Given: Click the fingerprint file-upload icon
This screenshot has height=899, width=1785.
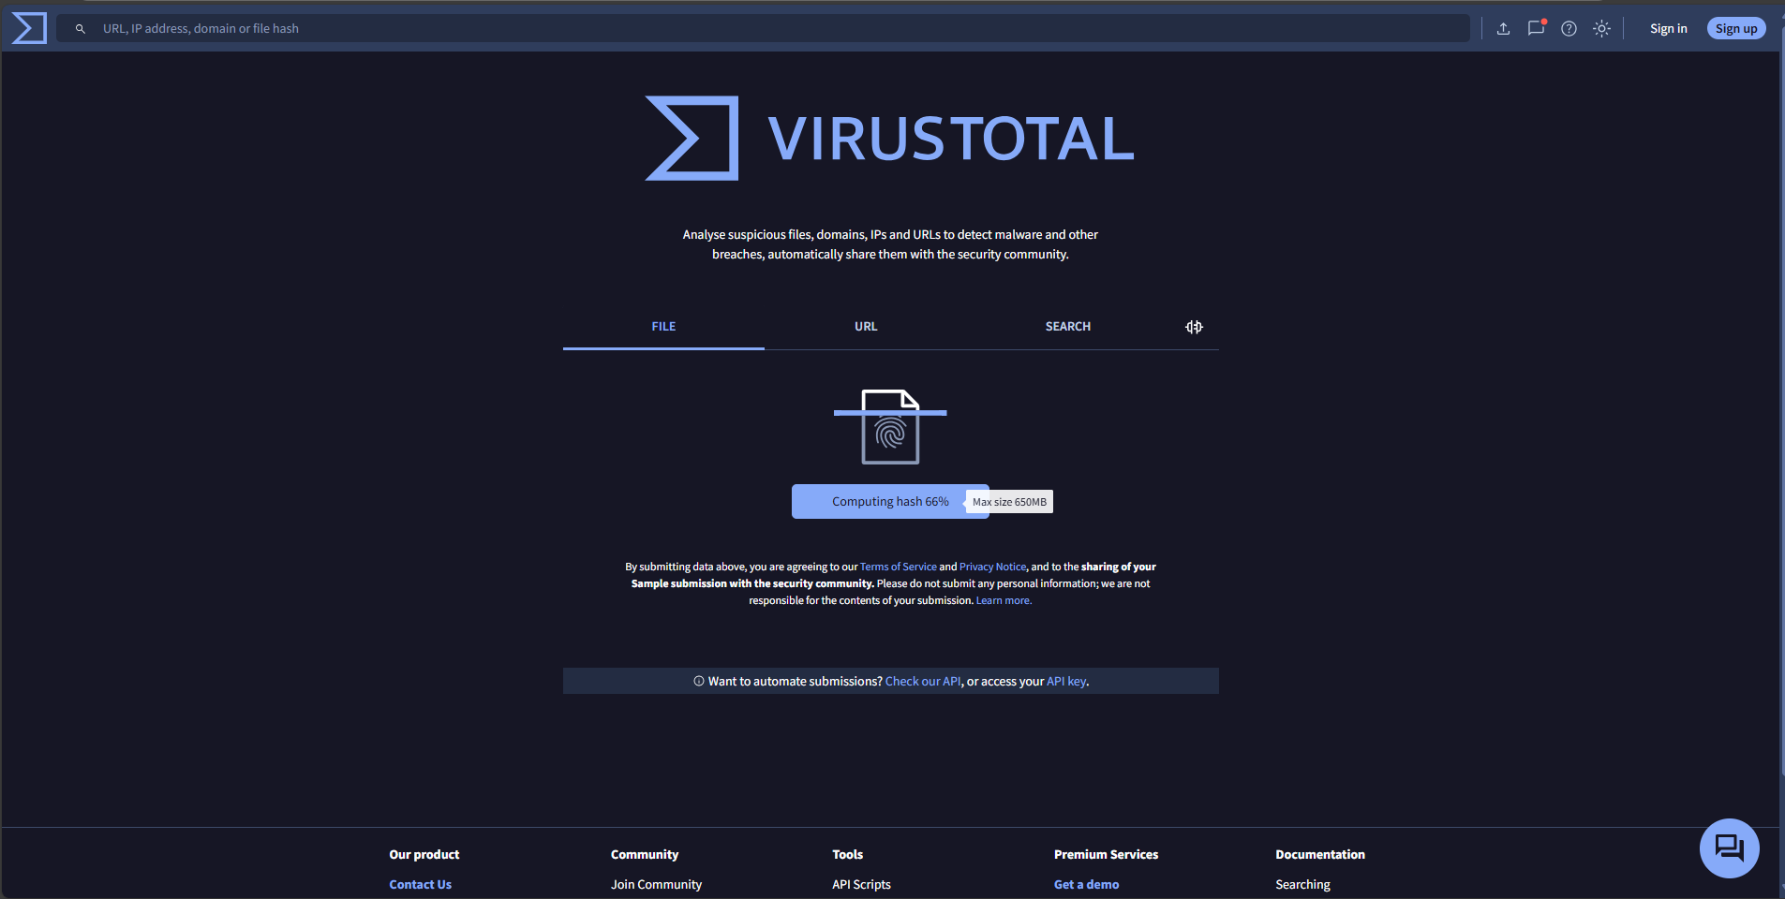Looking at the screenshot, I should 889,427.
